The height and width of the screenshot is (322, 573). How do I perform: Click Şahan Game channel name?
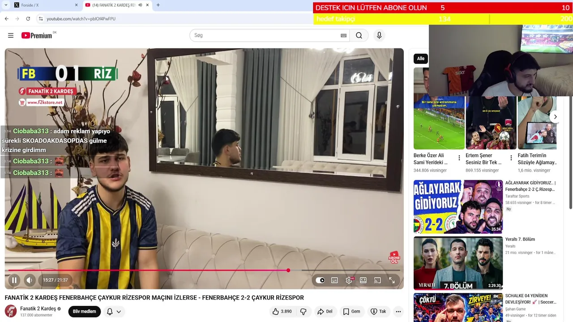point(515,309)
